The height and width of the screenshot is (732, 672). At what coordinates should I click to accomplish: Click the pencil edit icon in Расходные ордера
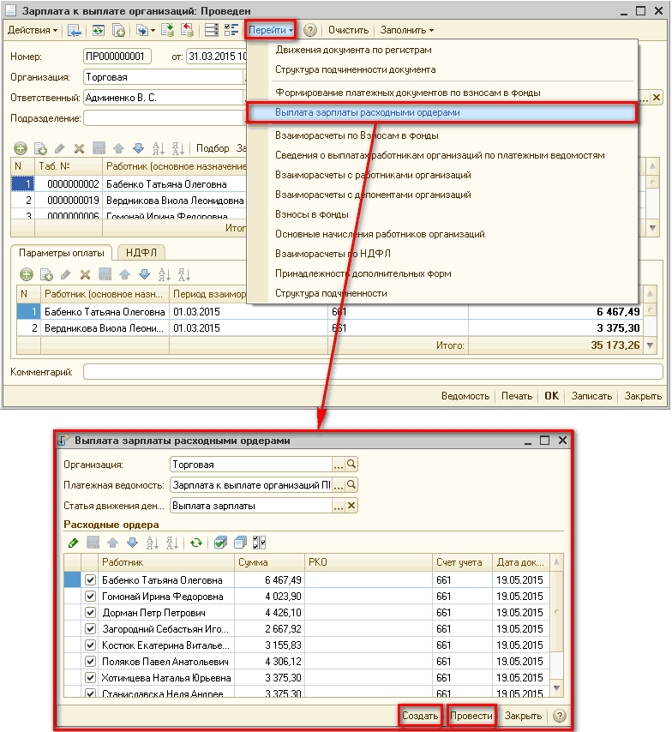73,543
